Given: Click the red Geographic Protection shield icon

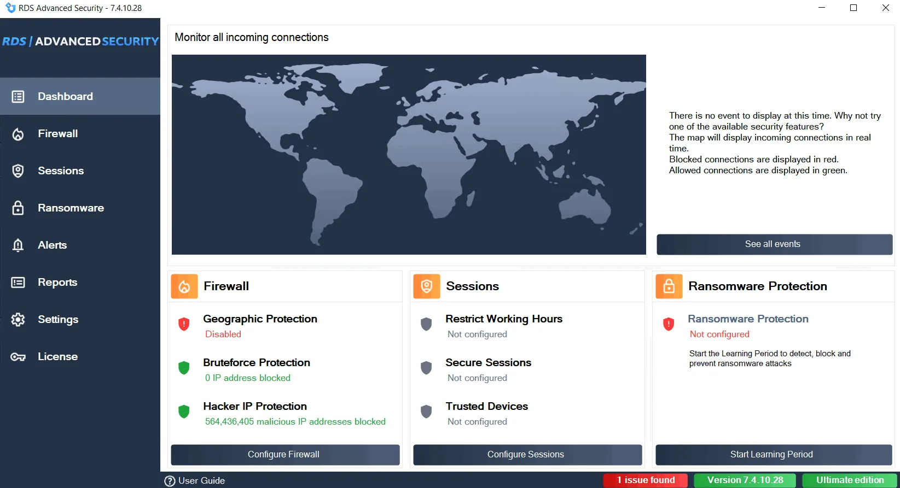Looking at the screenshot, I should [184, 324].
